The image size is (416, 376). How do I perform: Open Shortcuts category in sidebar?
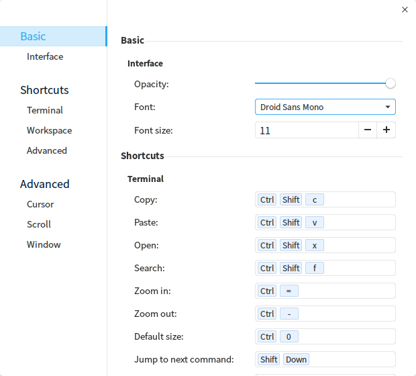click(44, 90)
